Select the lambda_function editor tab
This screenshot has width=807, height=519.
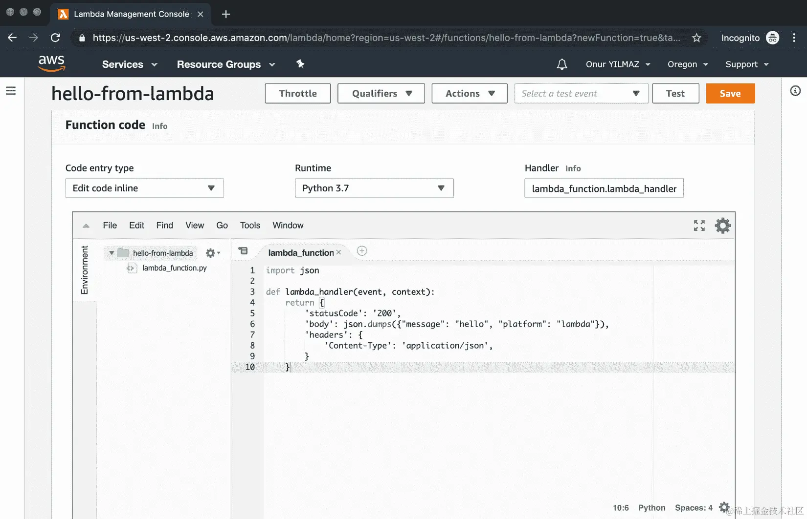(x=300, y=252)
